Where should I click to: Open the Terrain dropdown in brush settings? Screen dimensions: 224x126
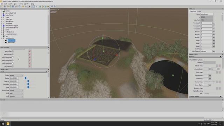click(x=16, y=75)
